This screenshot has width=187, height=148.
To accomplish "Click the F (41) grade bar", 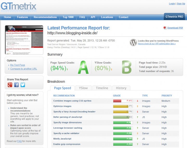I will click(x=123, y=101).
